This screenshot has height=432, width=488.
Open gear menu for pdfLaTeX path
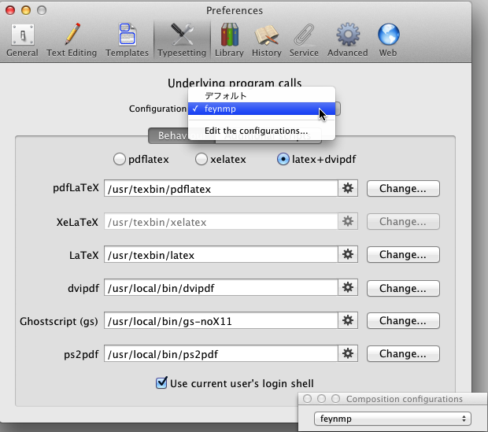[348, 189]
